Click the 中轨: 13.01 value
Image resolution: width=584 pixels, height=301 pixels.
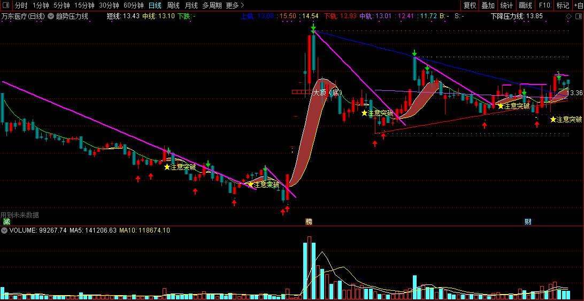pyautogui.click(x=375, y=17)
